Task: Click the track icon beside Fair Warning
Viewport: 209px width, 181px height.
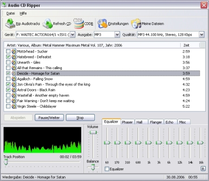Action: point(14,101)
